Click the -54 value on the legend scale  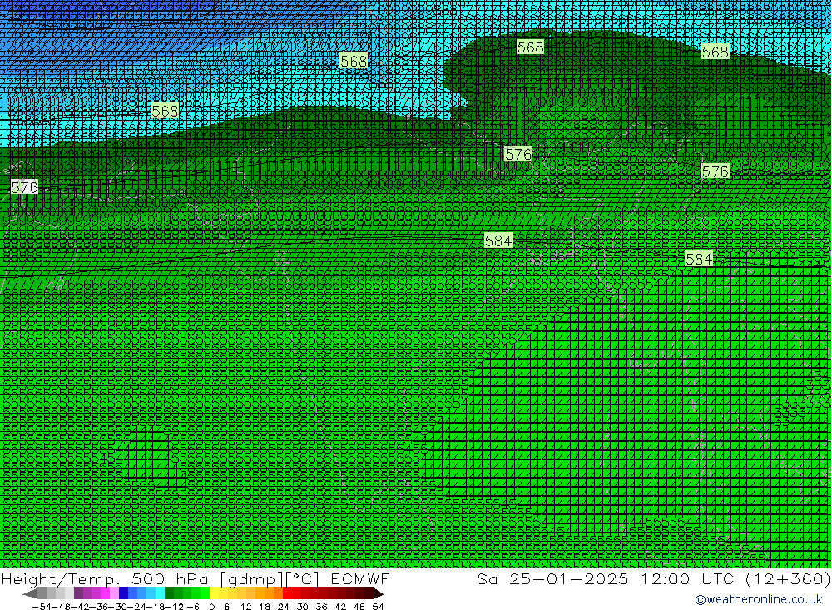[x=39, y=607]
